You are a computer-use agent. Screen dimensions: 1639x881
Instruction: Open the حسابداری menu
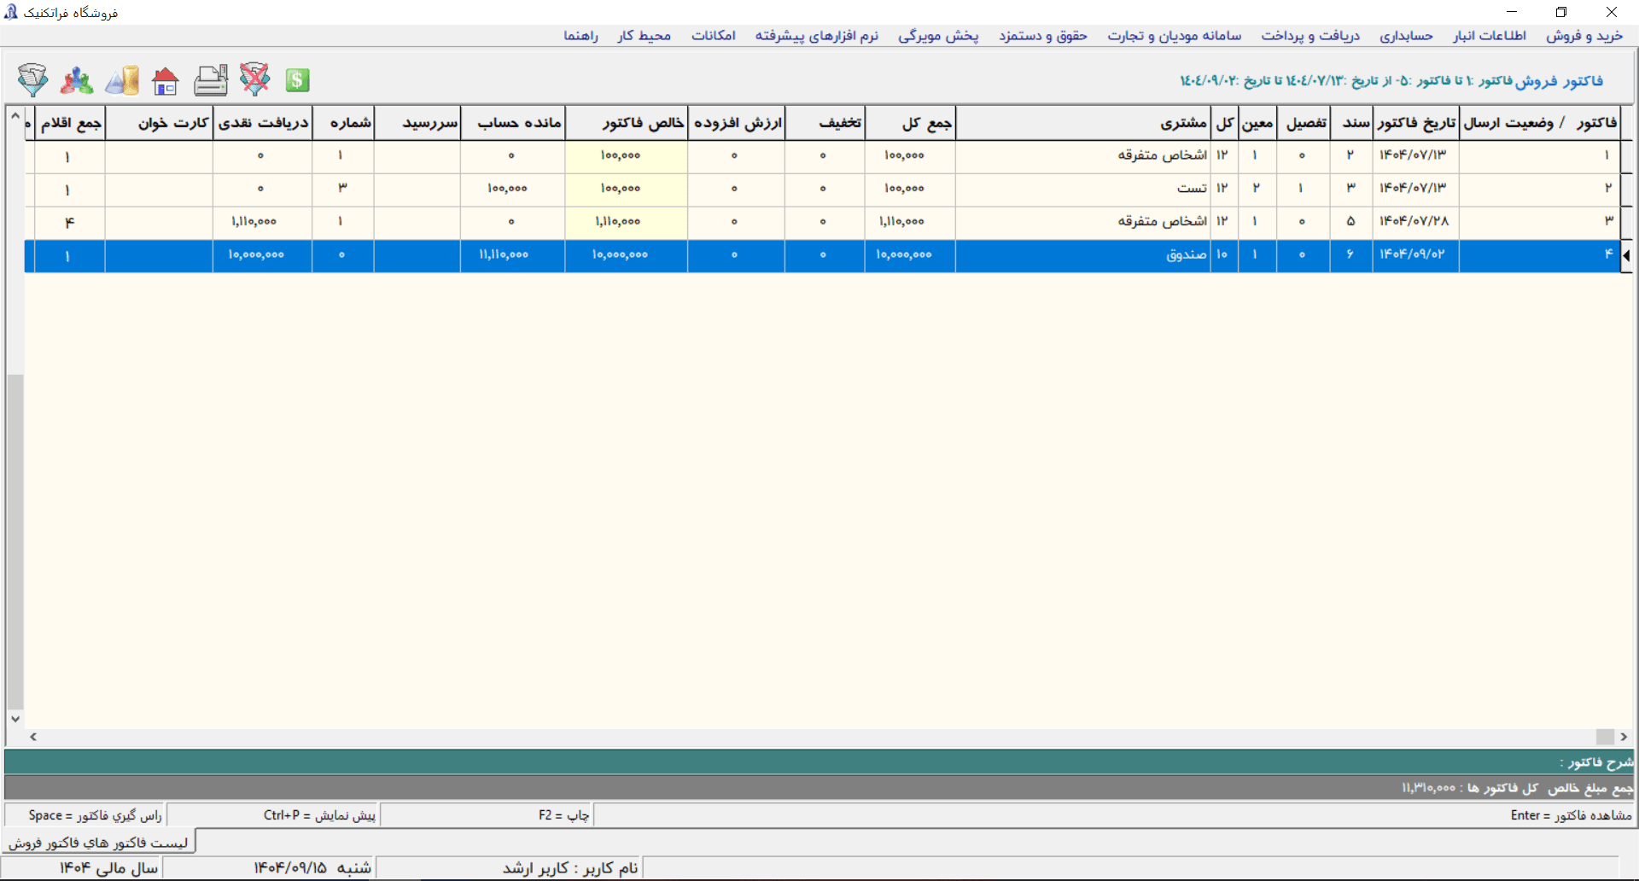point(1406,35)
